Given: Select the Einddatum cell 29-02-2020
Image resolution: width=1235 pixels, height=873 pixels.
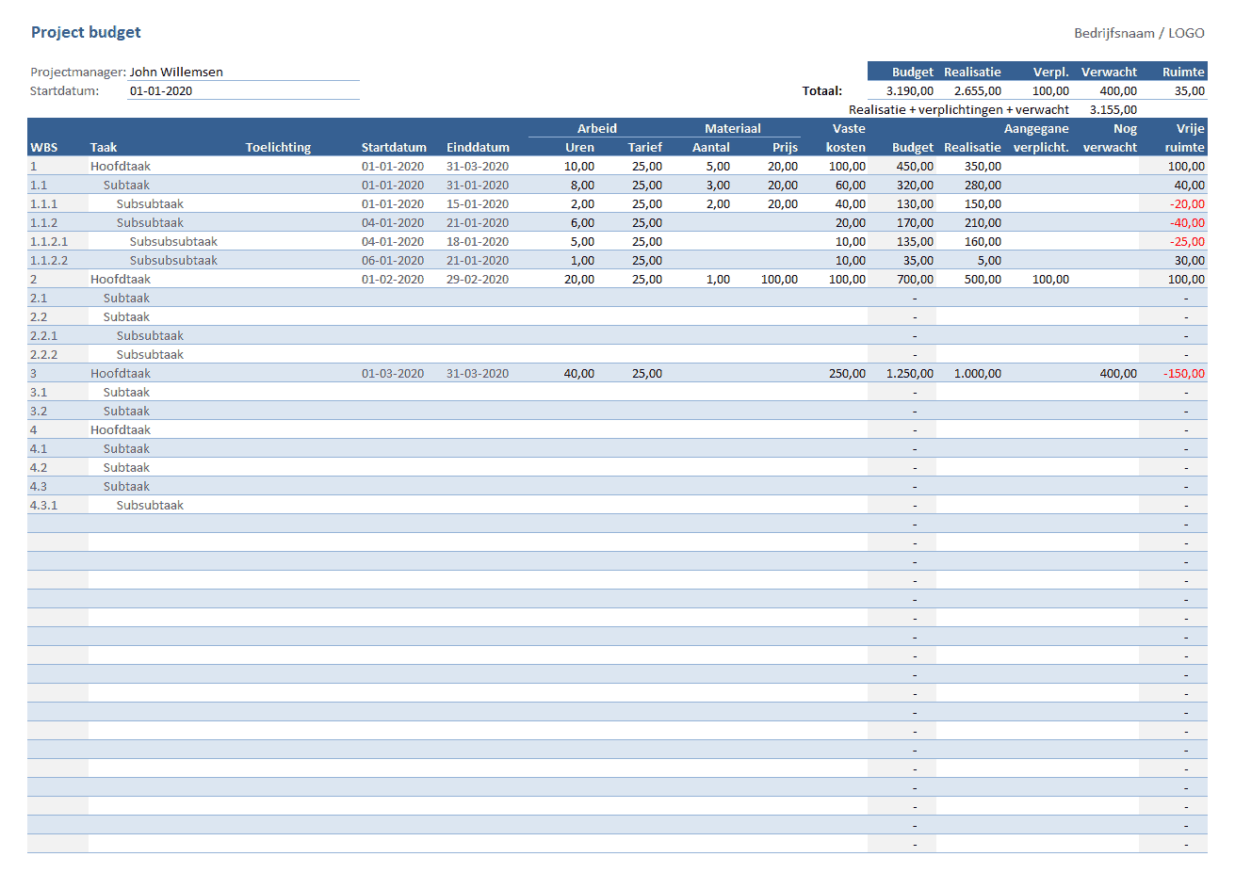Looking at the screenshot, I should pyautogui.click(x=478, y=280).
